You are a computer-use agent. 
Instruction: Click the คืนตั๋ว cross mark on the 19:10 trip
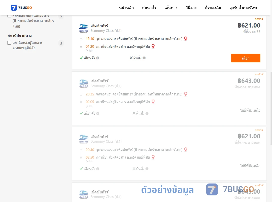131,58
